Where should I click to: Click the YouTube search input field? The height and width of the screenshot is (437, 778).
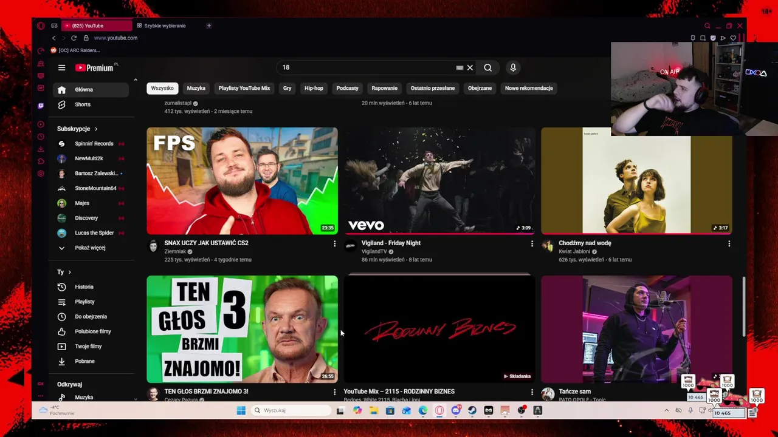368,68
